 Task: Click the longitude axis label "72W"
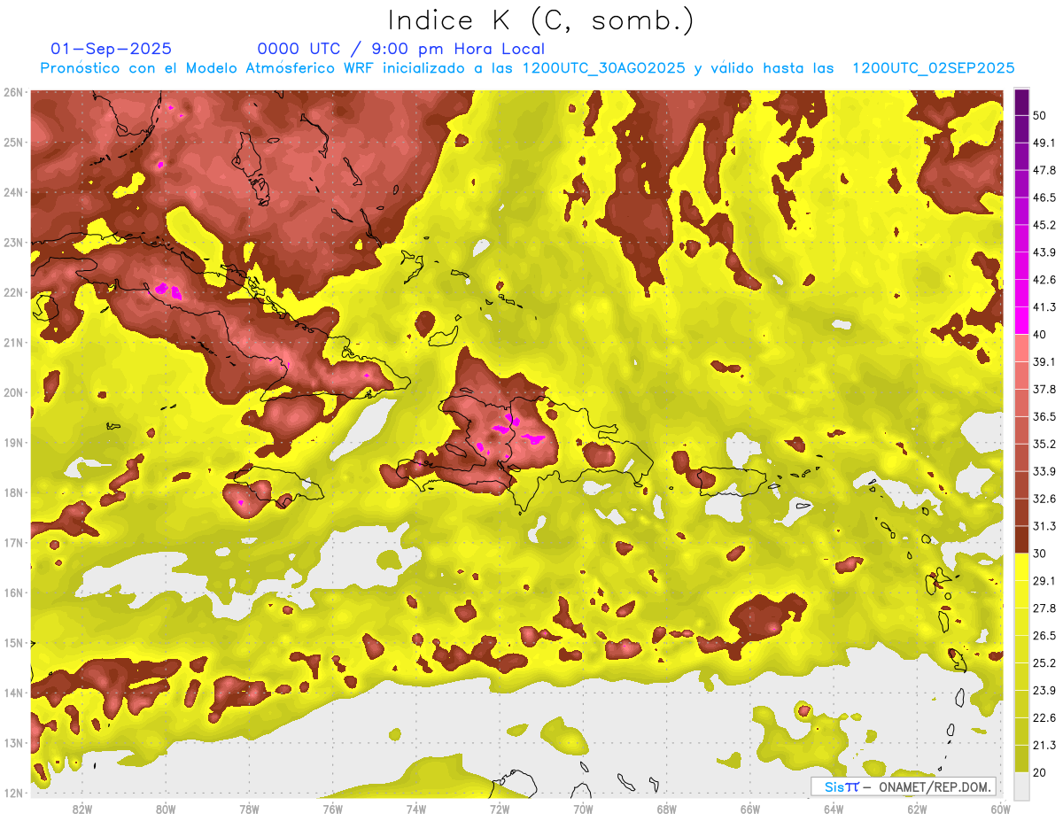tap(500, 809)
